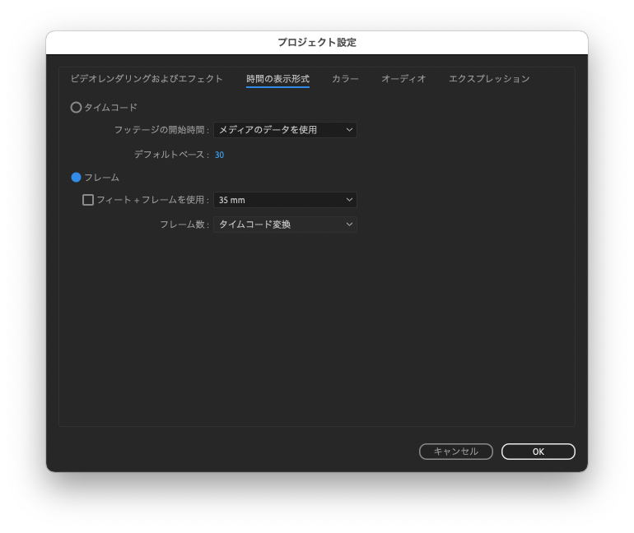The image size is (634, 533).
Task: Click the フレーム option label text
Action: 101,178
